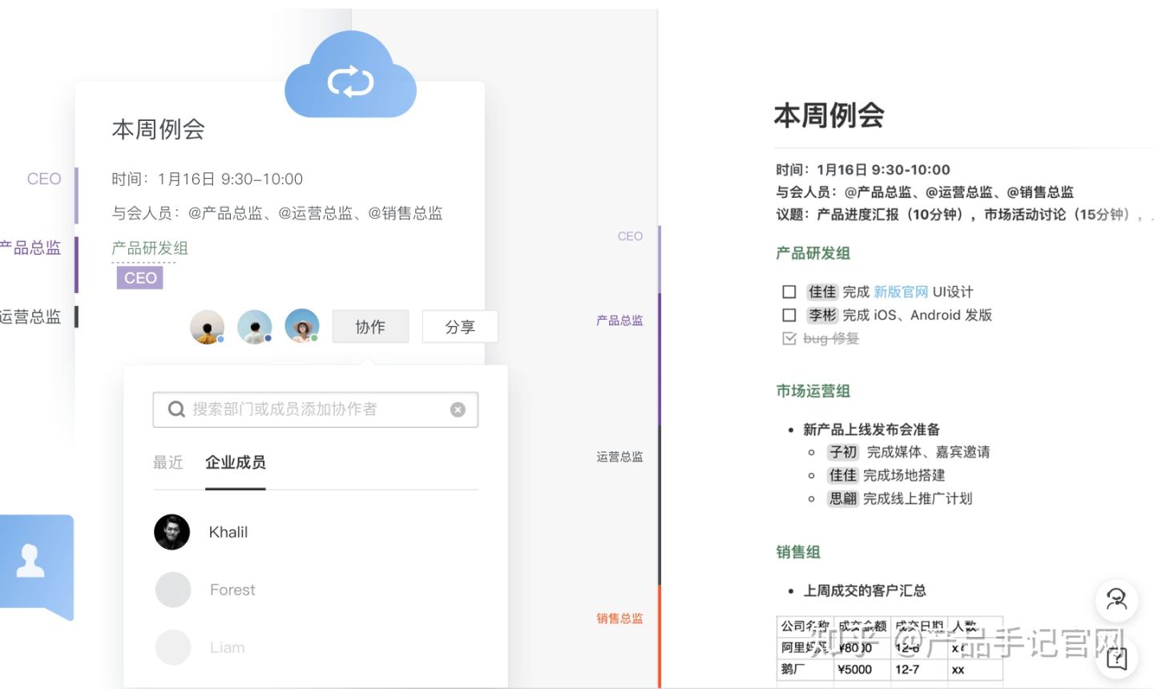Switch to the 最近 tab
This screenshot has height=689, width=1154.
click(x=168, y=462)
